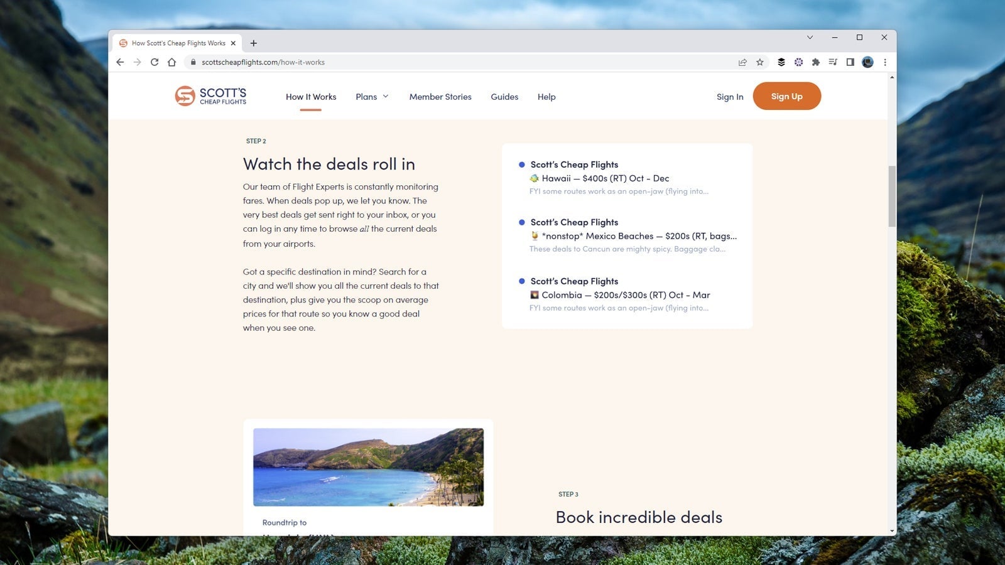Click the orange Sign Up button
This screenshot has height=565, width=1005.
(x=787, y=96)
